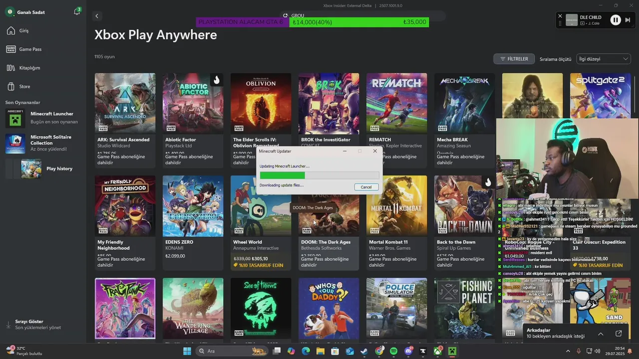Screen dimensions: 639x359
Task: Cancel the Minecraft Updater download
Action: (x=366, y=187)
